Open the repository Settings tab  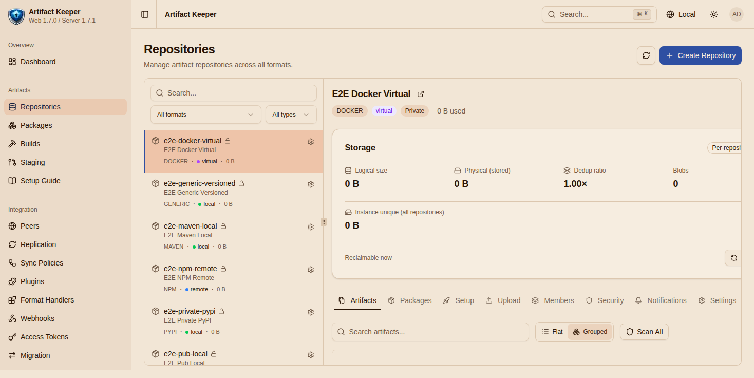717,300
